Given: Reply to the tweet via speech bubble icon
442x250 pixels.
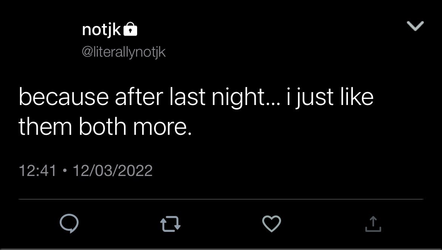Looking at the screenshot, I should [x=69, y=224].
